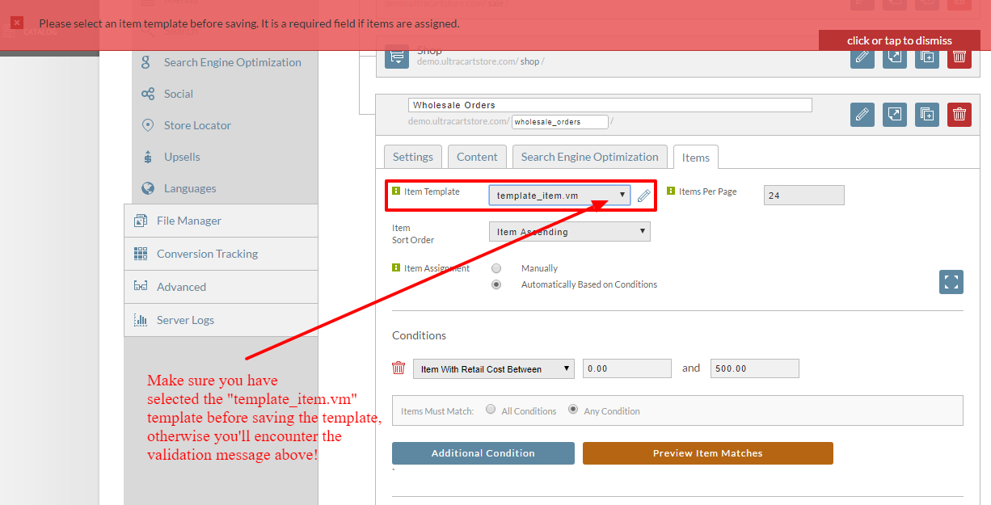
Task: Click Additional Condition button
Action: pyautogui.click(x=483, y=453)
